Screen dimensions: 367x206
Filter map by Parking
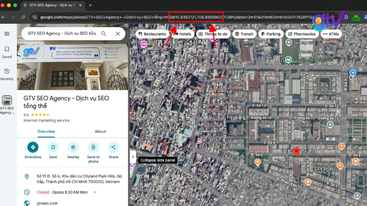point(271,34)
